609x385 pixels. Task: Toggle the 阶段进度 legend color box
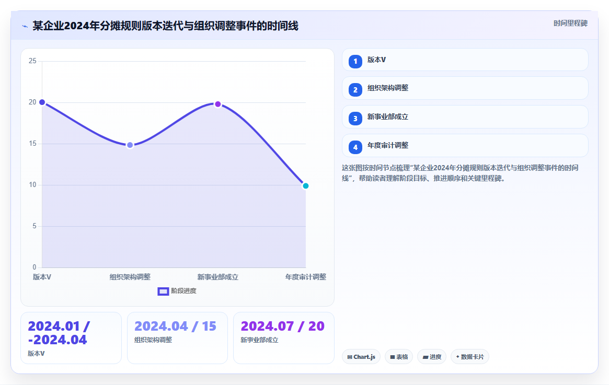[163, 291]
